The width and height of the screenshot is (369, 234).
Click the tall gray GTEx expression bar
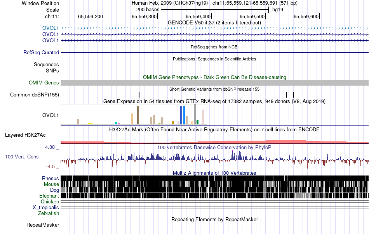coord(195,114)
